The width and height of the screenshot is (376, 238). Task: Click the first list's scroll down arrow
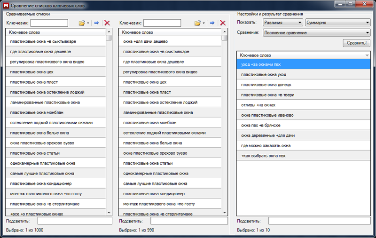point(109,213)
